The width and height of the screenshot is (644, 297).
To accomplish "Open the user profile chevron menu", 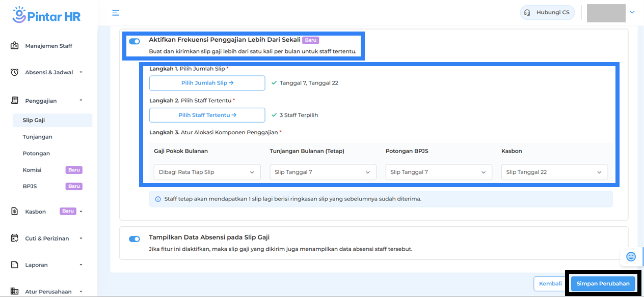I will pos(632,13).
